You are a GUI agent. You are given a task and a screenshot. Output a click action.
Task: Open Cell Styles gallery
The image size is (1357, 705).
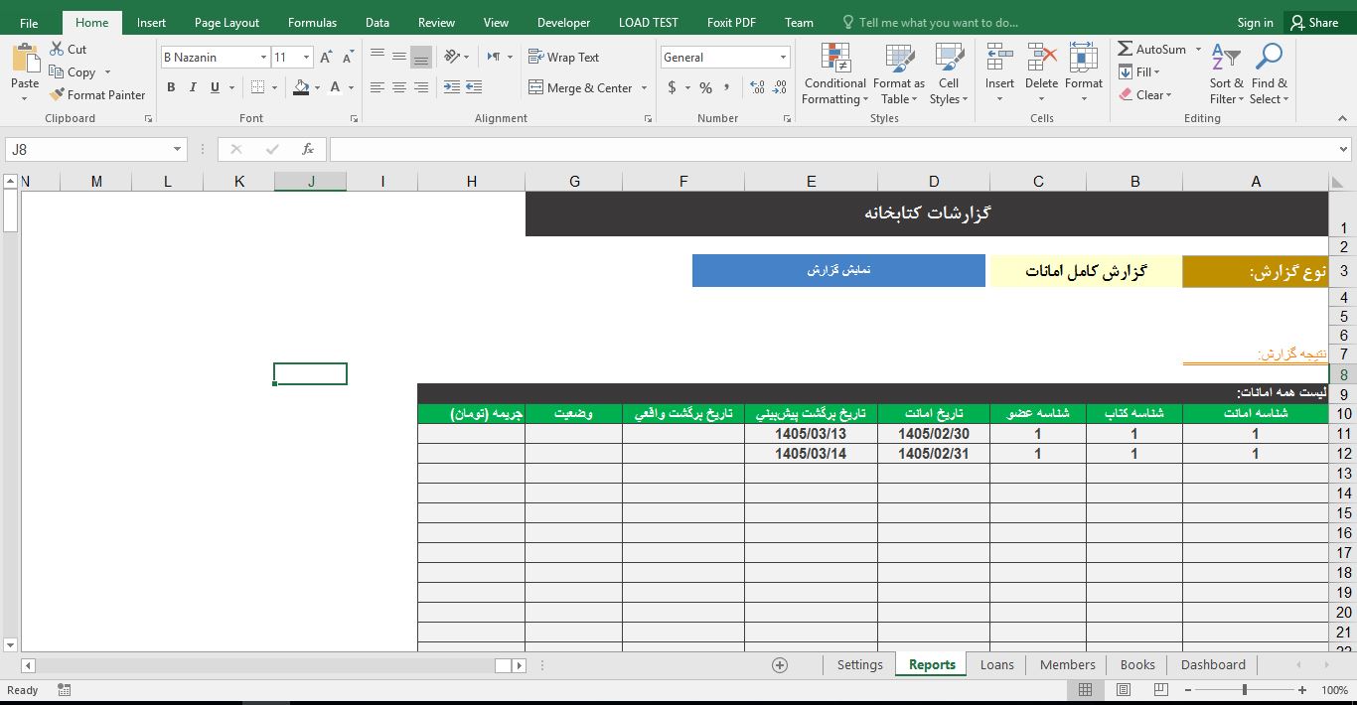click(949, 73)
